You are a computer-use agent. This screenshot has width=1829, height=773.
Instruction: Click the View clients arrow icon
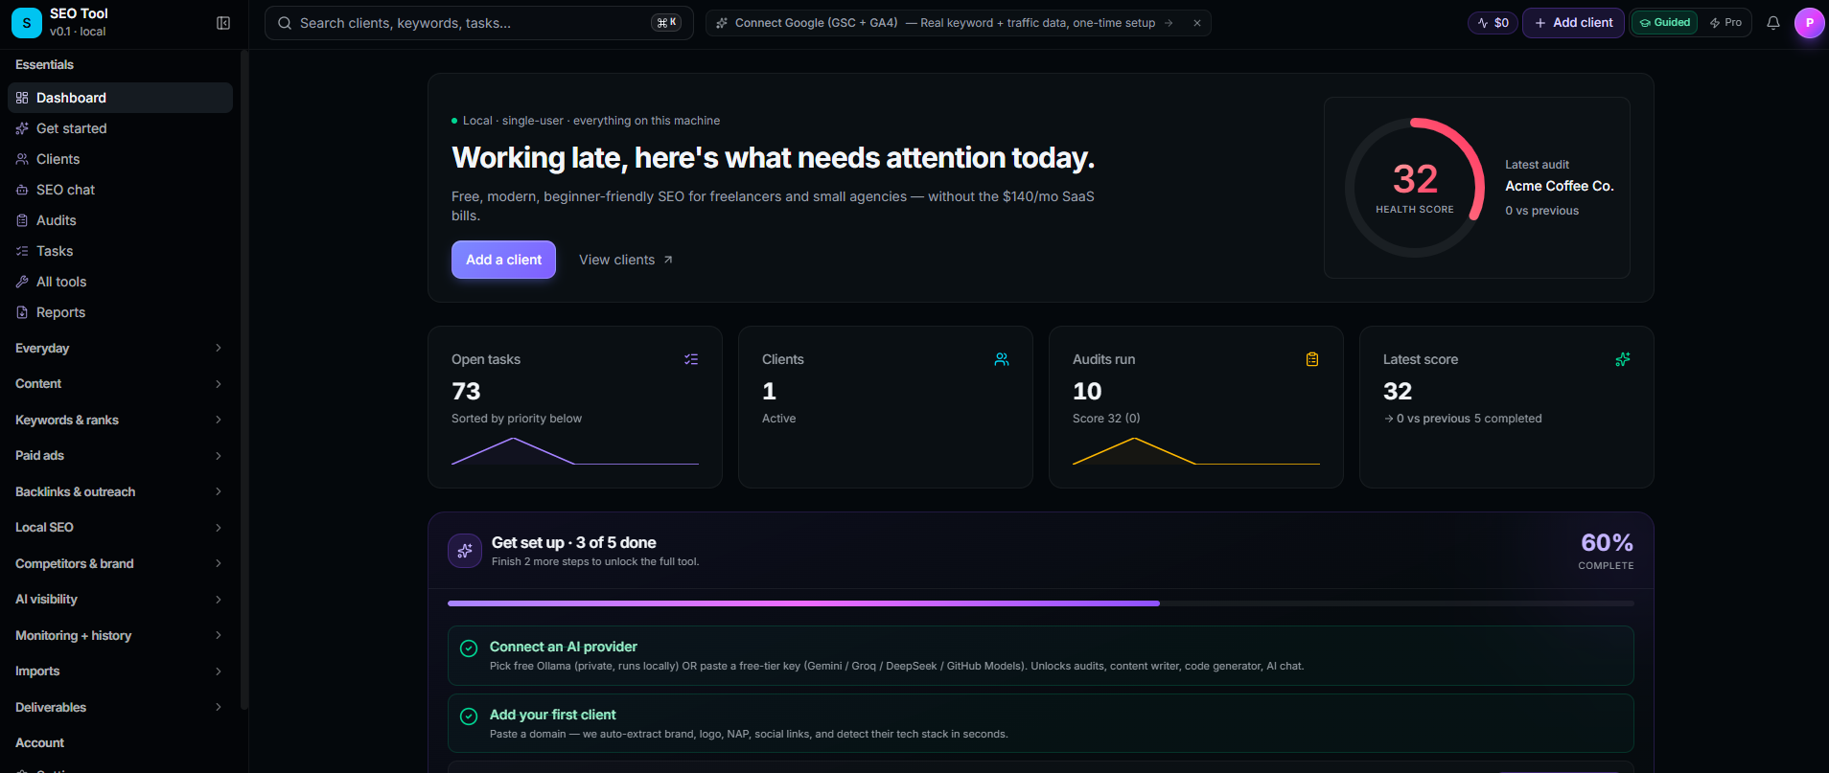[x=668, y=260]
